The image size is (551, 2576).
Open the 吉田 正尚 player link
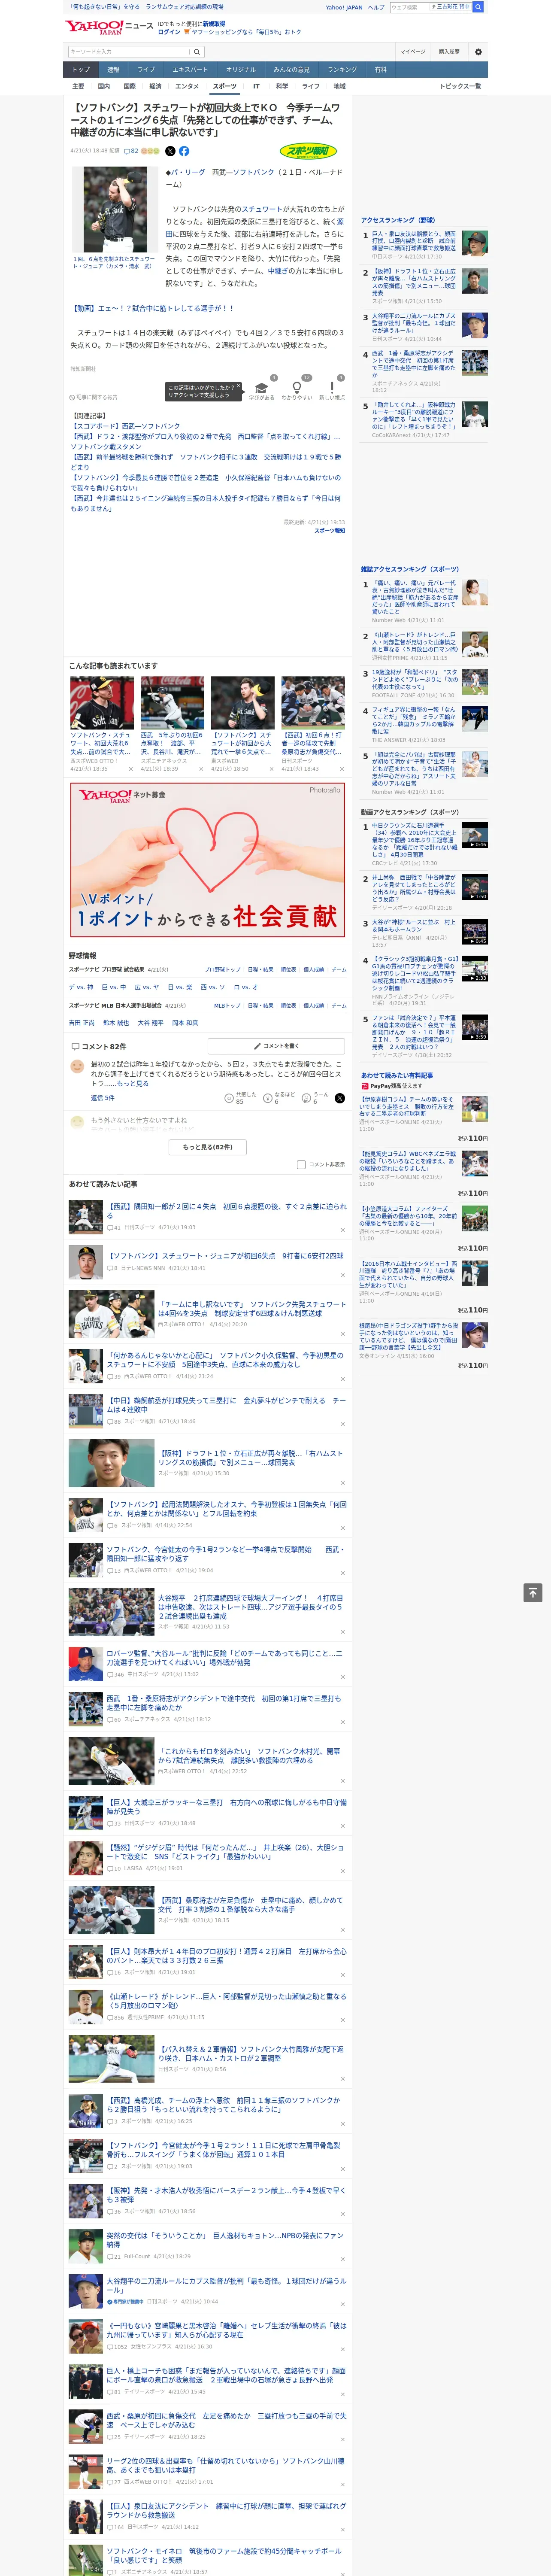tap(82, 1023)
